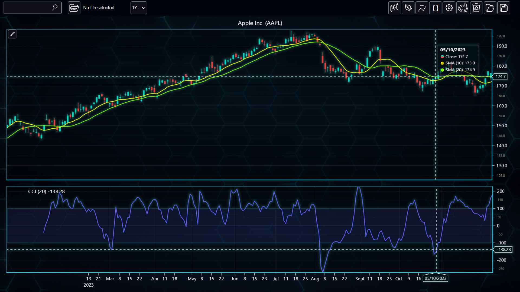Screen dimensions: 520x292
Task: Click the search magnifier icon
Action: (x=55, y=8)
